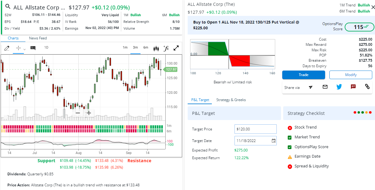This screenshot has height=190, width=375.
Task: Share the trade on StockTwits
Action: [353, 87]
